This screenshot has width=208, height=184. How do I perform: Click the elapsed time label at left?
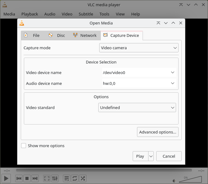coord(7,171)
